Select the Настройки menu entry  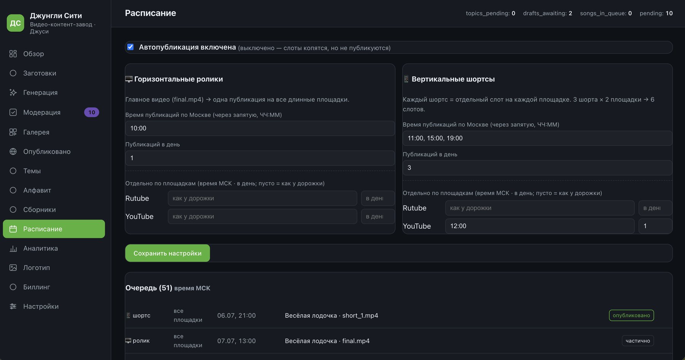click(54, 306)
